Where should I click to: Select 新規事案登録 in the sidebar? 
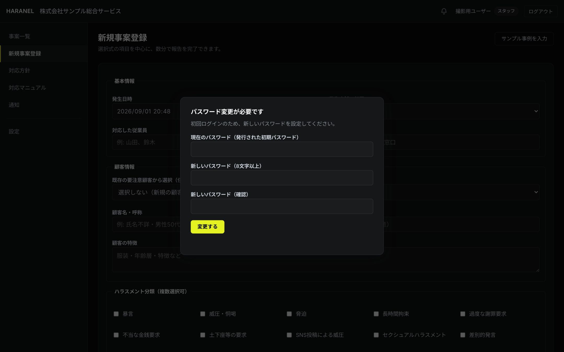[43, 54]
